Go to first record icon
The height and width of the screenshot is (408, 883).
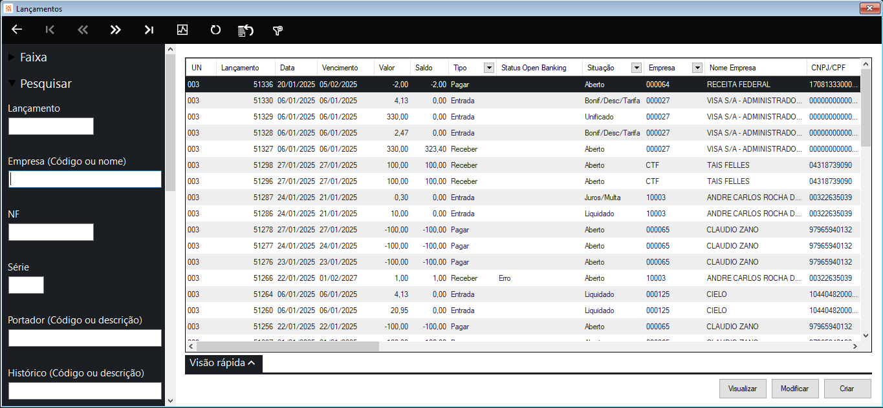(x=50, y=30)
